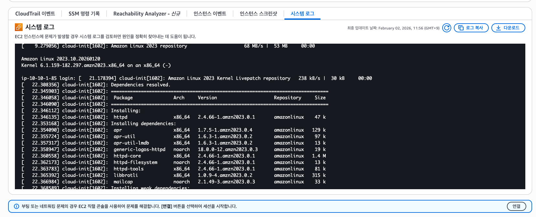Click the 68 MB/s download speed text

(x=254, y=46)
